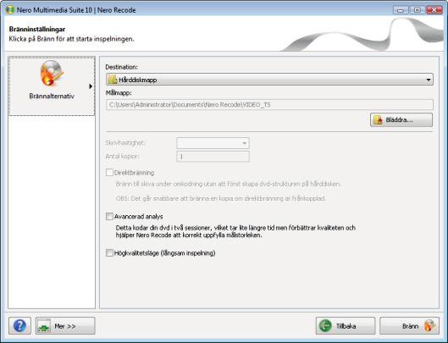Click the Målmapp path input field
448x343 pixels.
[269, 105]
